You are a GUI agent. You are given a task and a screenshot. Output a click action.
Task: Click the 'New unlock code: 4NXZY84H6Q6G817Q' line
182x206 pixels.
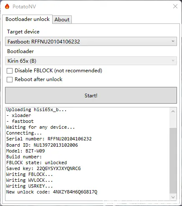pos(52,192)
